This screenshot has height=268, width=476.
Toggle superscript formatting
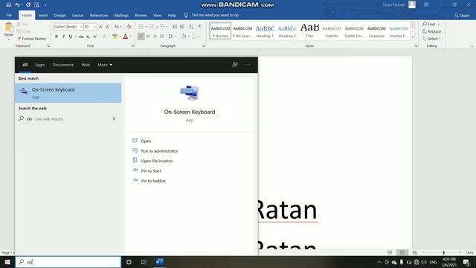pos(95,36)
